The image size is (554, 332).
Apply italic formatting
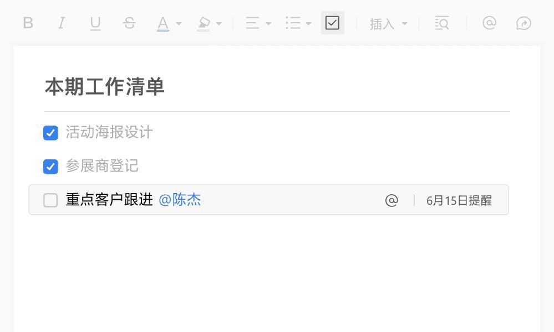61,23
